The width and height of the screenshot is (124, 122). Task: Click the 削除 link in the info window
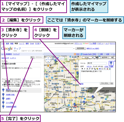point(82,84)
